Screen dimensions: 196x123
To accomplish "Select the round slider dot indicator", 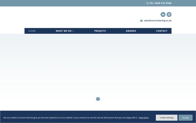I will (98, 99).
